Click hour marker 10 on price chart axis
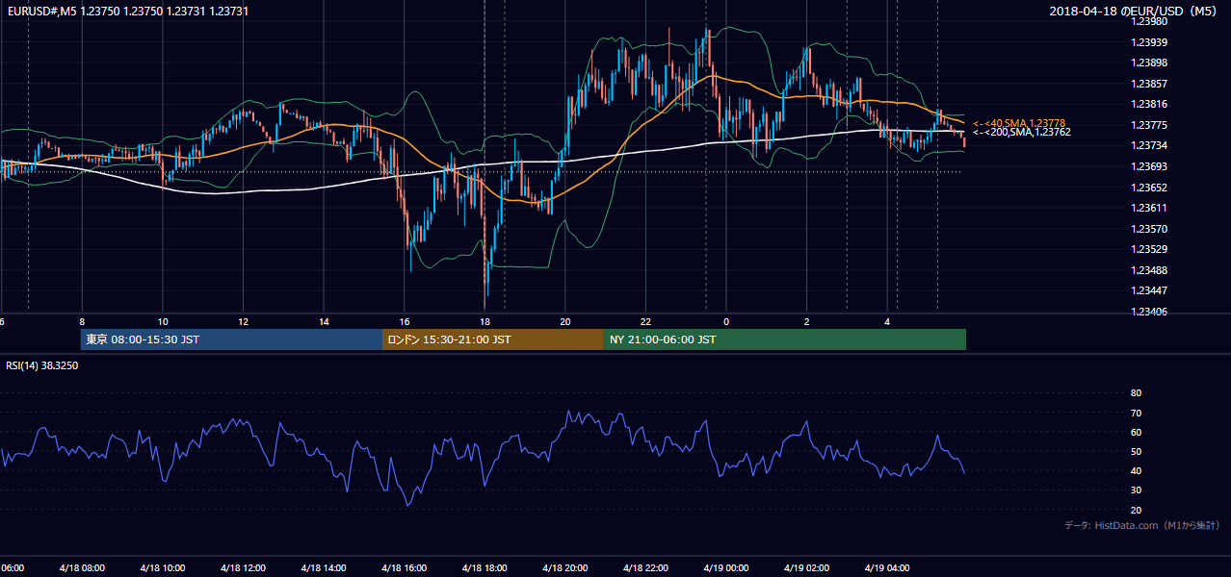 click(x=163, y=321)
